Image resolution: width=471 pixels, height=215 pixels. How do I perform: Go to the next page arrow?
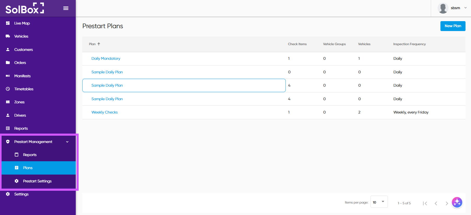(x=447, y=203)
